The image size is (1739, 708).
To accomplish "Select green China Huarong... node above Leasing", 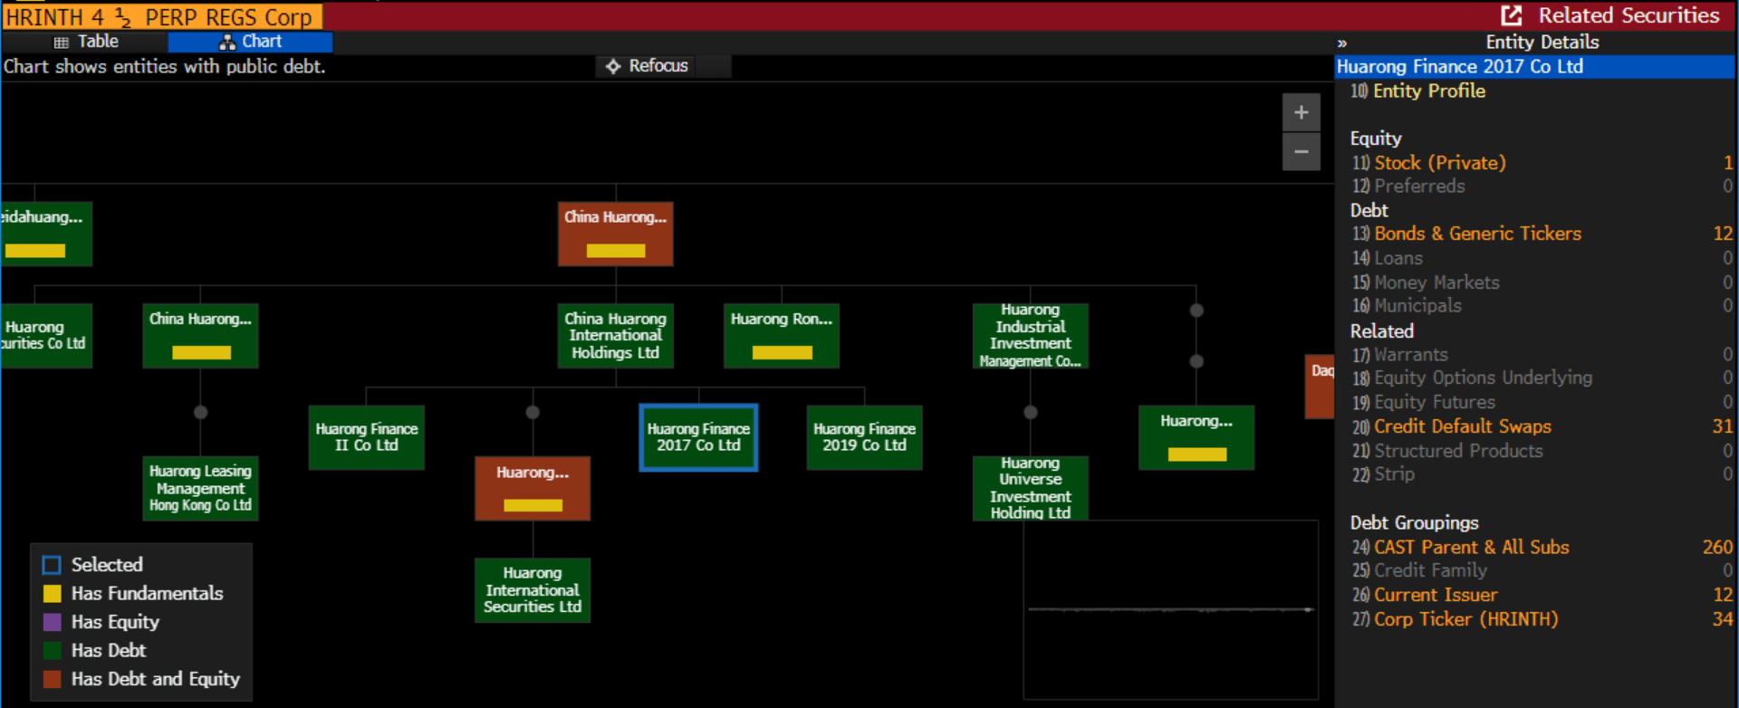I will tap(200, 336).
